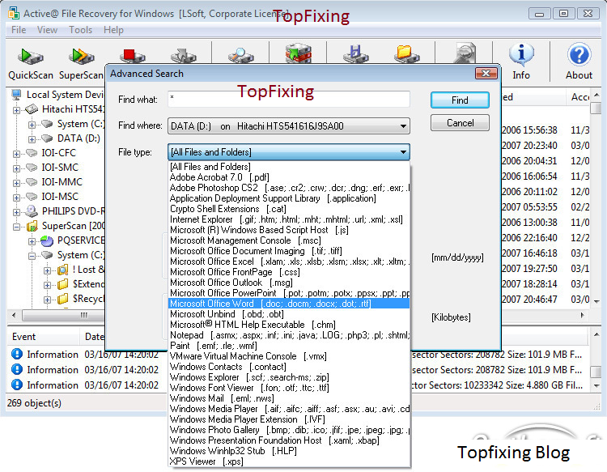
Task: Select Windows Mail [.eml; .nws] type
Action: click(x=289, y=398)
